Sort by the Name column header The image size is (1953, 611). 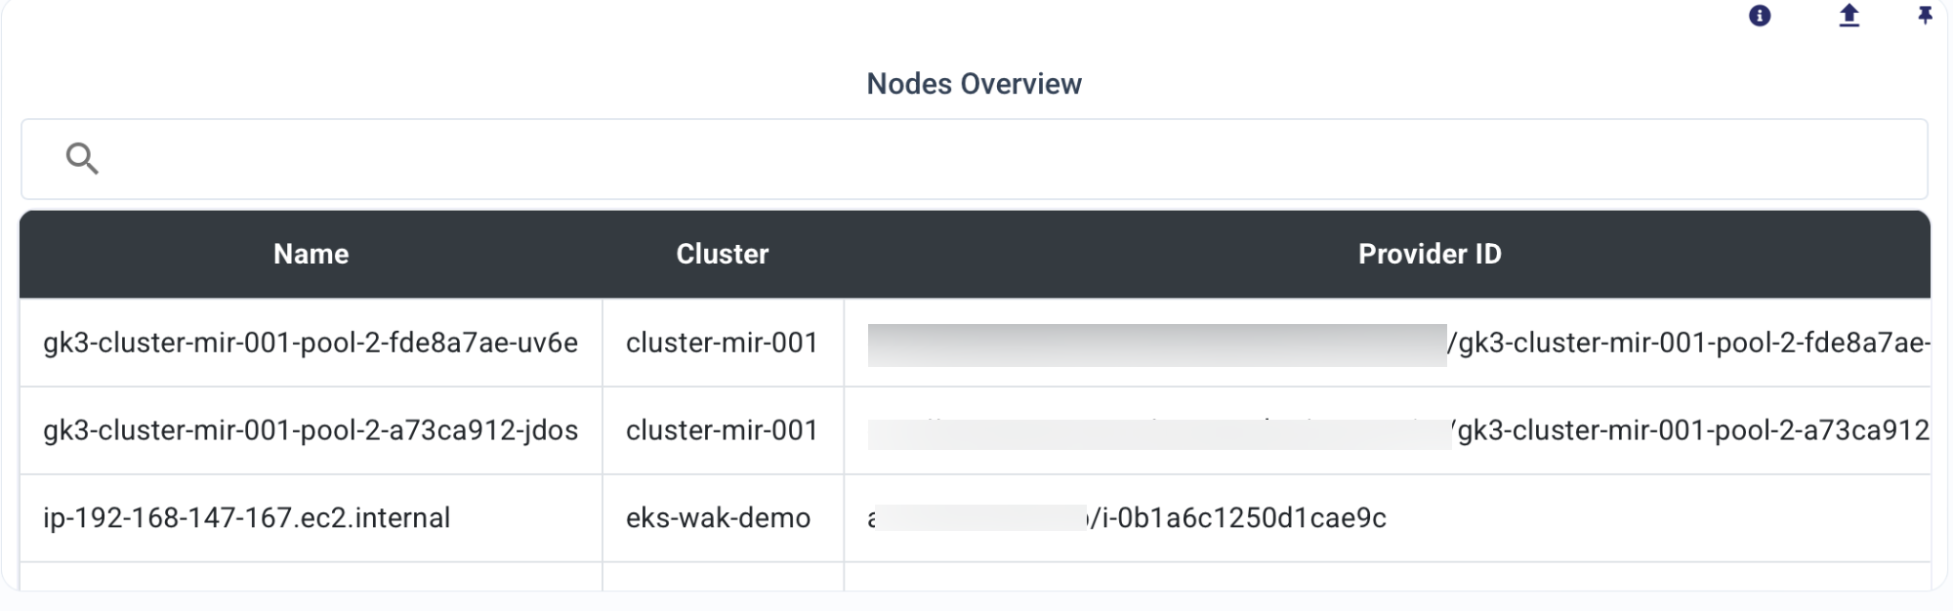pyautogui.click(x=311, y=254)
